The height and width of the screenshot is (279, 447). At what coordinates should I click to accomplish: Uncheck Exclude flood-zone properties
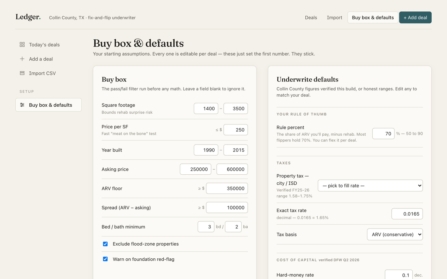[x=105, y=244]
